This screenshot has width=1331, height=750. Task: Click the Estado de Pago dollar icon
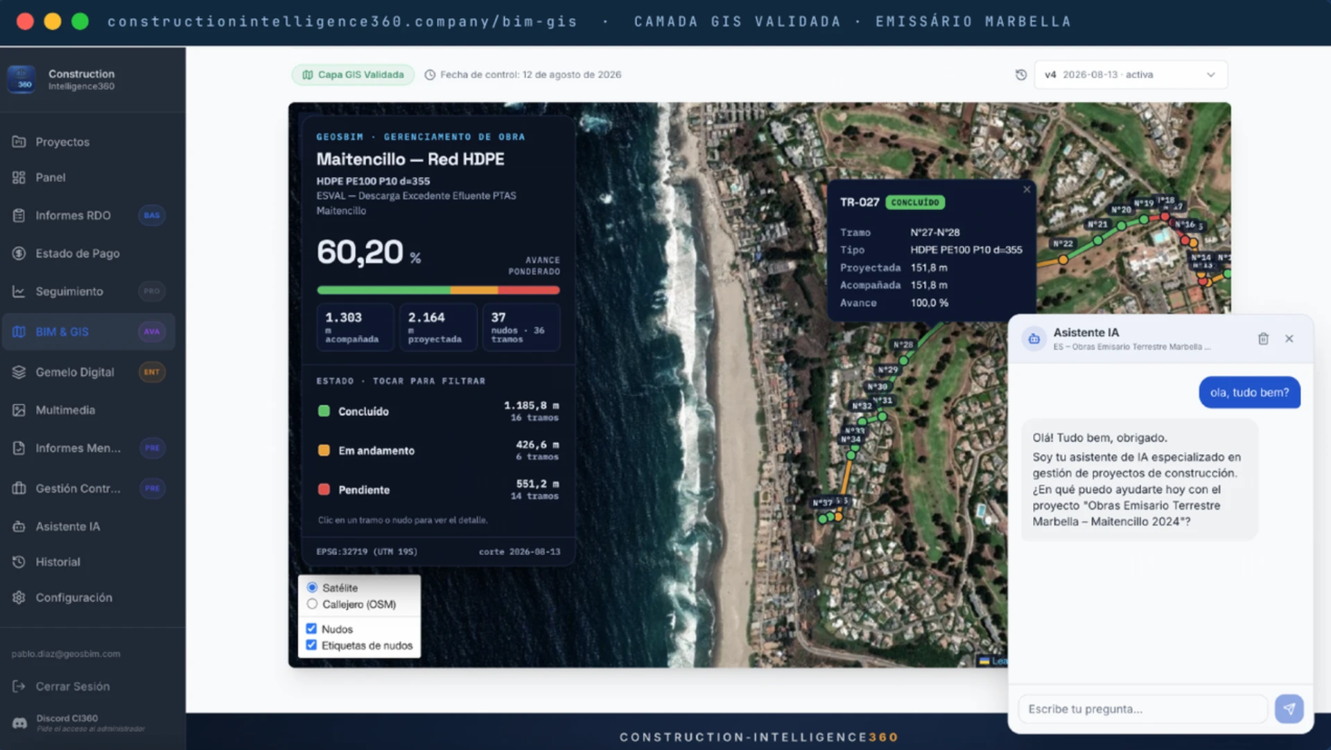pyautogui.click(x=19, y=254)
